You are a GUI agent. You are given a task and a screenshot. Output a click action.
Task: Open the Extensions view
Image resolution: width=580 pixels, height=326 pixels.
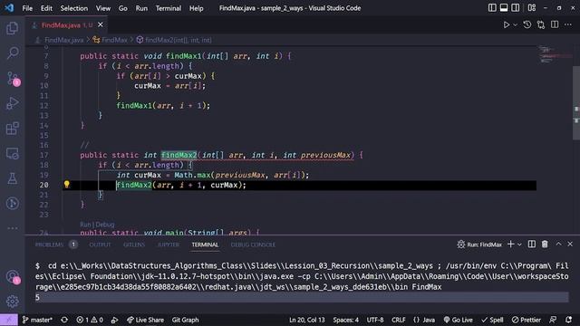click(12, 129)
